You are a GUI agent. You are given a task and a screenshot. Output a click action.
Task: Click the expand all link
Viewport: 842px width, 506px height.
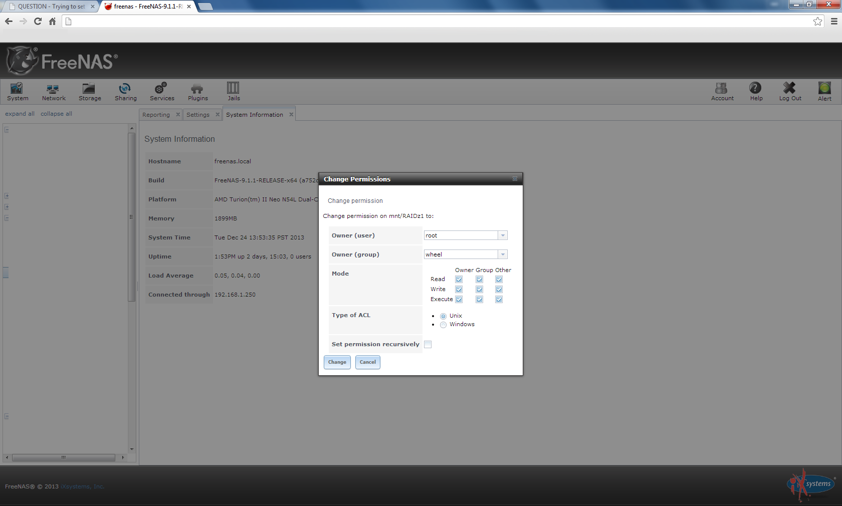20,114
